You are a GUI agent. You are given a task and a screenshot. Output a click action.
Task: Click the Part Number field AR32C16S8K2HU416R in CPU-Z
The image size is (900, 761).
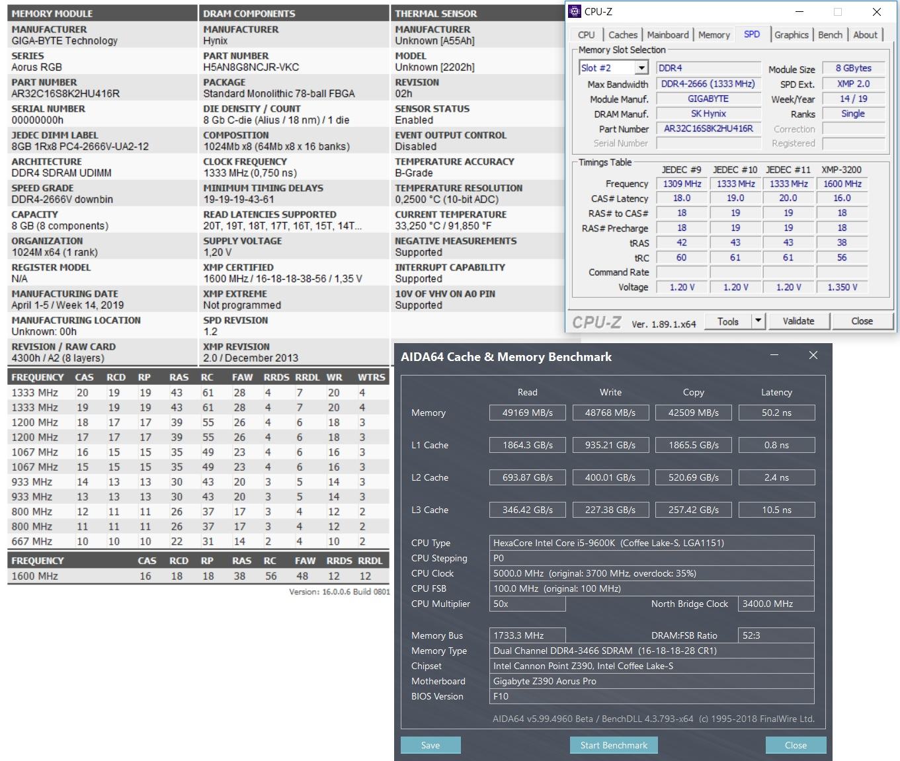[x=708, y=128]
